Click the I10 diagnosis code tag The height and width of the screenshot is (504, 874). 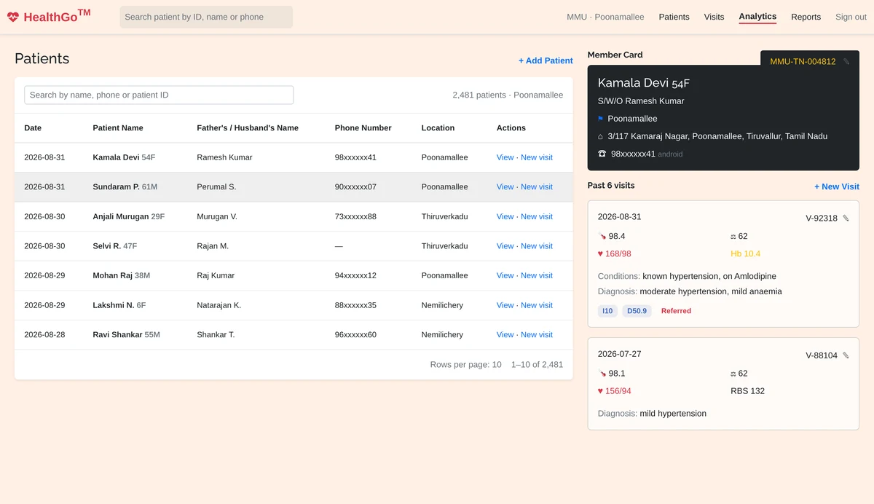point(607,311)
